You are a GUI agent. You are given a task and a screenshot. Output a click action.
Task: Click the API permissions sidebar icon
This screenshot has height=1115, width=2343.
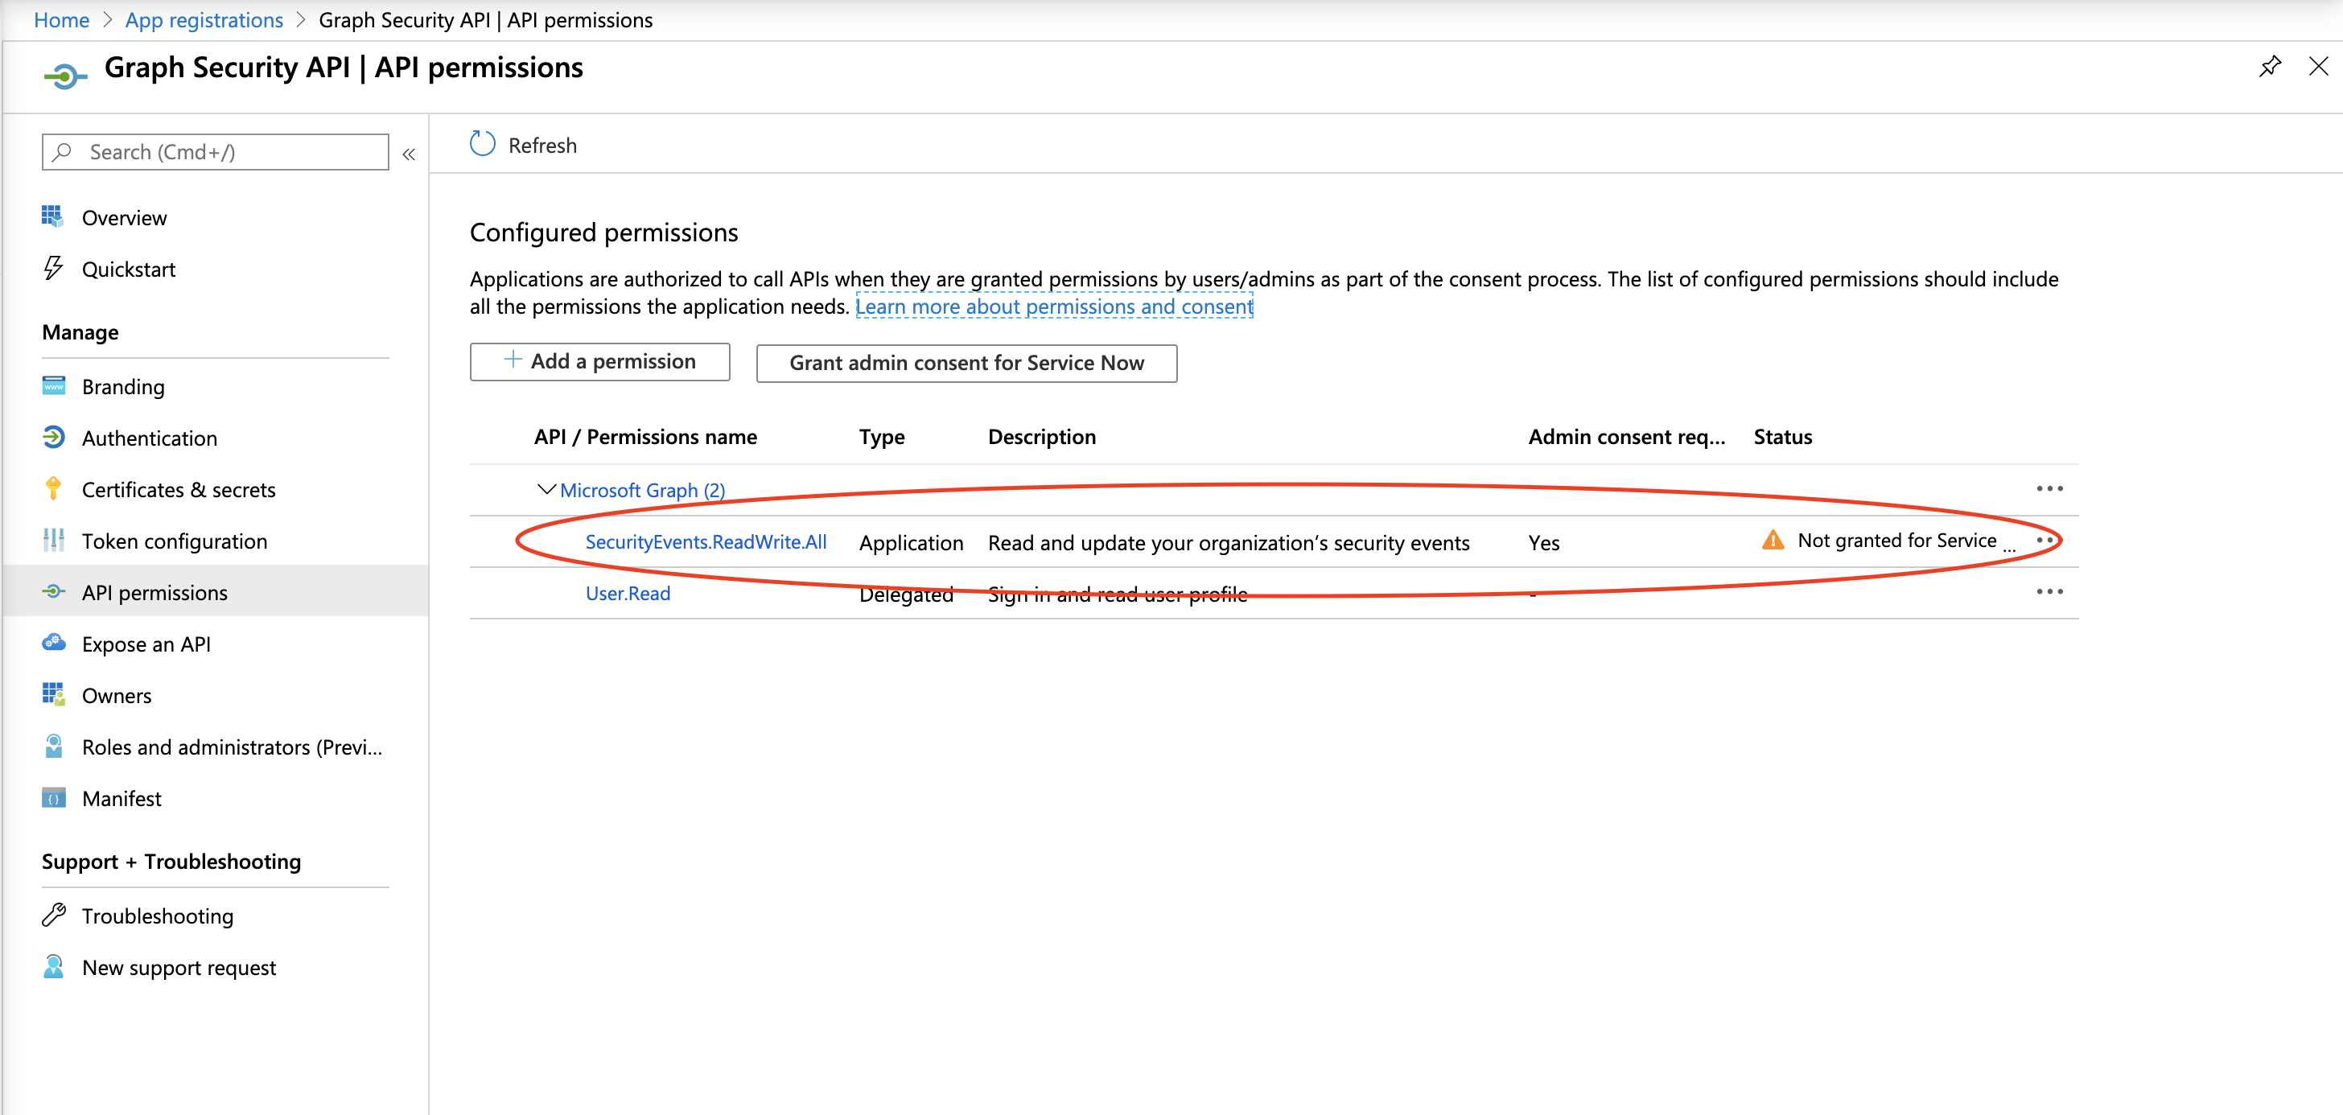(54, 591)
